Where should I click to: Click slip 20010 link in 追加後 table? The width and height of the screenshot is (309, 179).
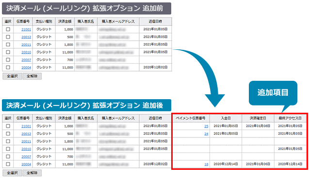point(26,149)
